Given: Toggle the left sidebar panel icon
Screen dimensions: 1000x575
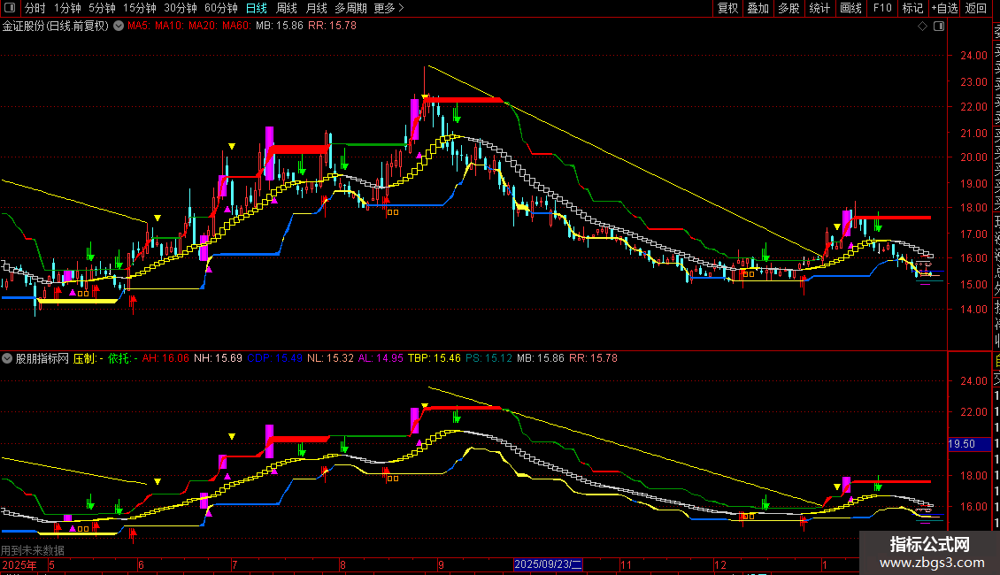Looking at the screenshot, I should point(10,8).
